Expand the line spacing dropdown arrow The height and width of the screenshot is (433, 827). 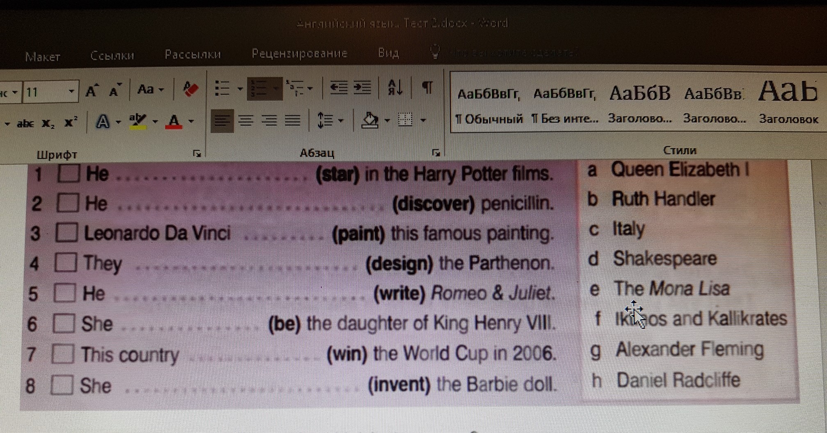pyautogui.click(x=340, y=120)
